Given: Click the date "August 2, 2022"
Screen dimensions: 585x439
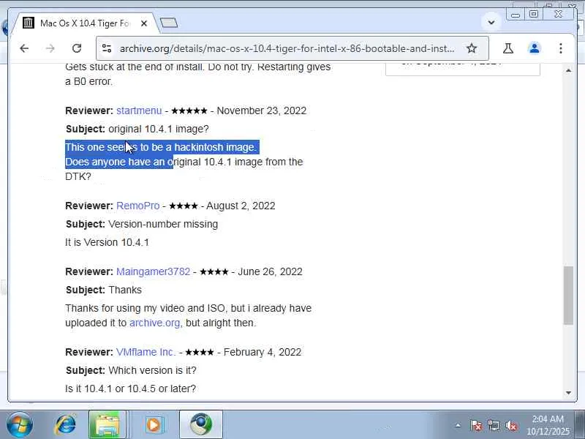Looking at the screenshot, I should pyautogui.click(x=241, y=206).
